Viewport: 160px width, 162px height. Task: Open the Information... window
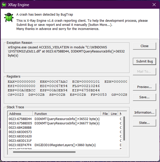tap(144, 113)
